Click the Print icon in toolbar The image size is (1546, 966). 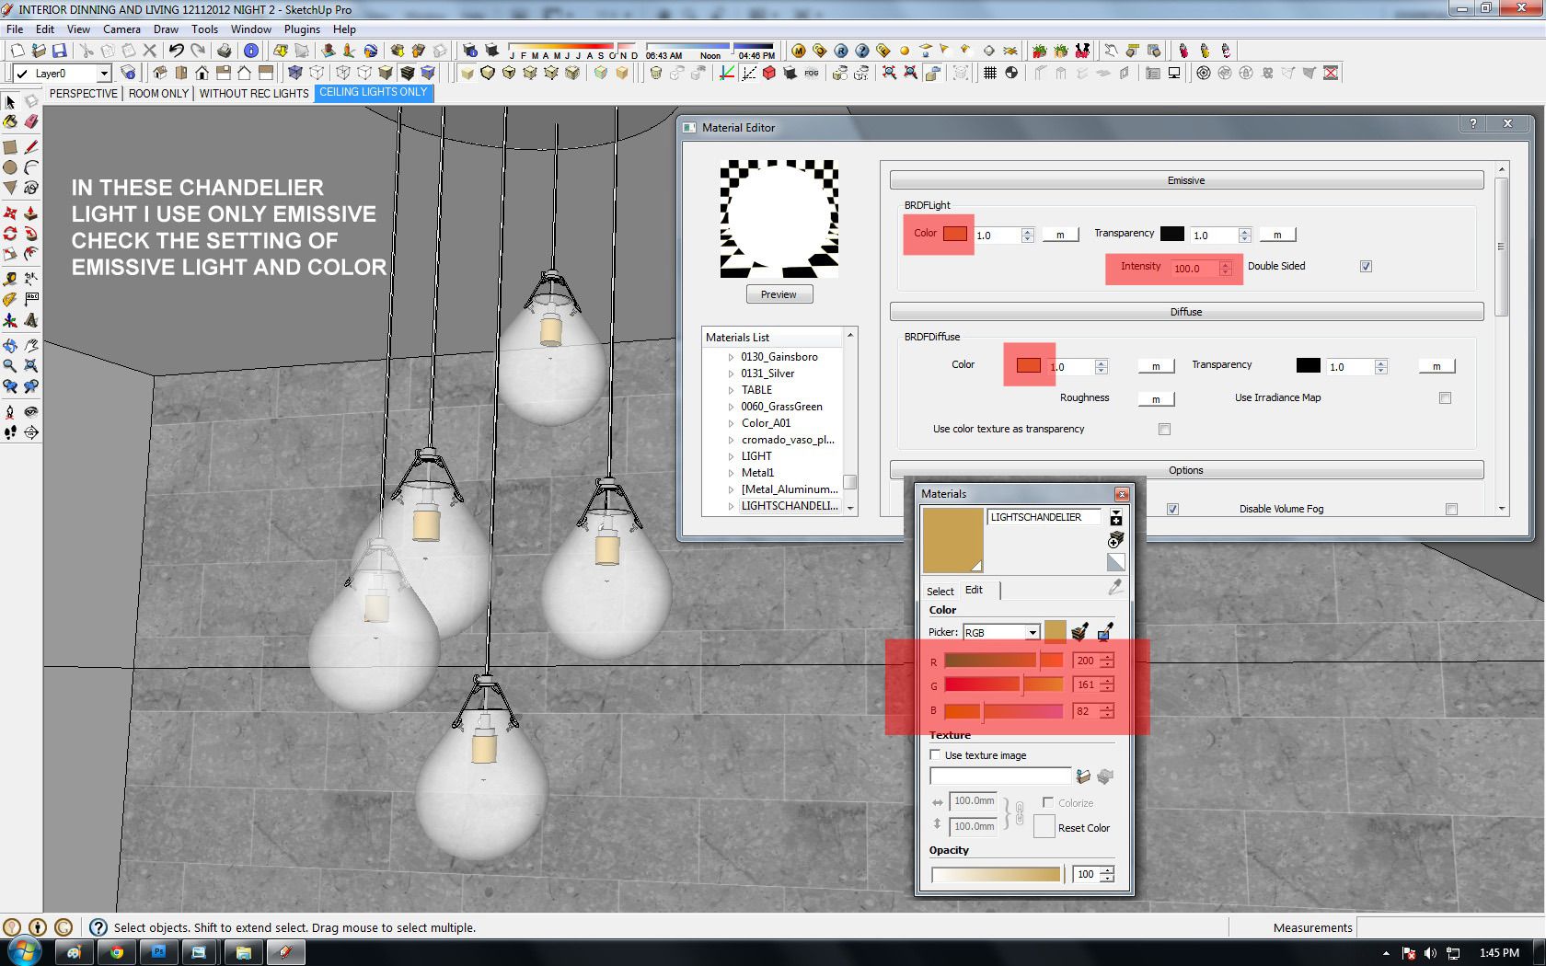[x=224, y=51]
